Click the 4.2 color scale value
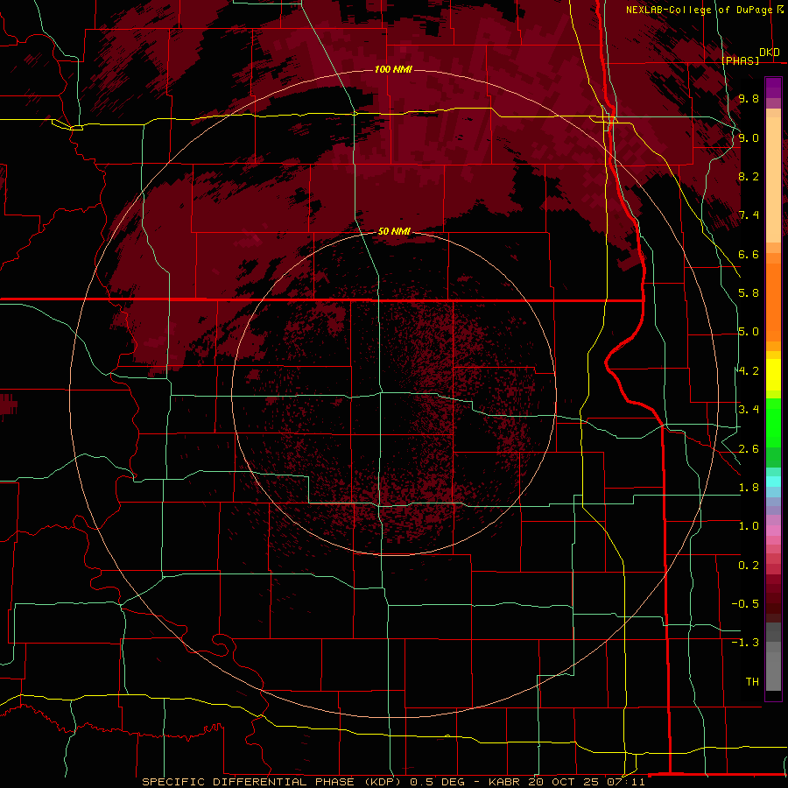The image size is (788, 788). click(749, 371)
